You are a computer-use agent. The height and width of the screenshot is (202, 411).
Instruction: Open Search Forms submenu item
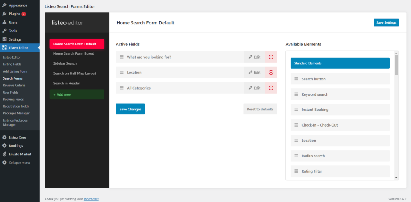coord(12,78)
